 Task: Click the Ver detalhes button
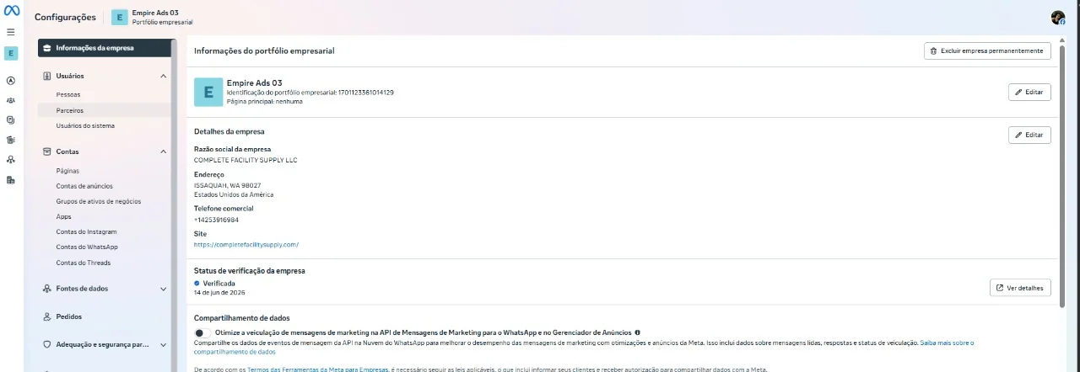coord(1020,288)
